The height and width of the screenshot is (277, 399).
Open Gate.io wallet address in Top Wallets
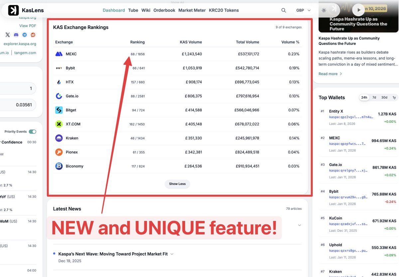(348, 171)
